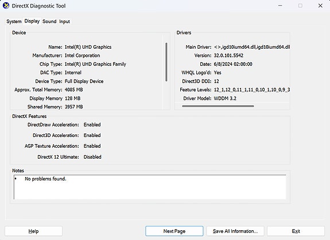330x240 pixels.
Task: Click the Exit button
Action: pyautogui.click(x=296, y=231)
